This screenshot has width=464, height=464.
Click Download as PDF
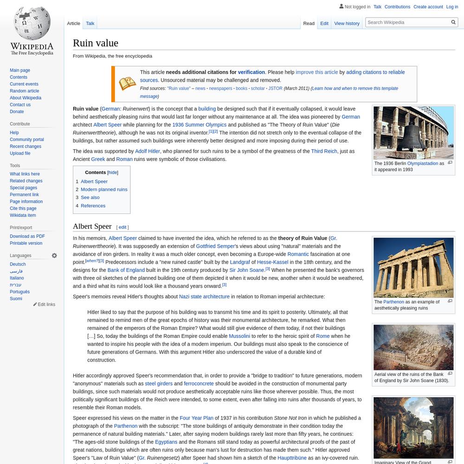coord(27,236)
